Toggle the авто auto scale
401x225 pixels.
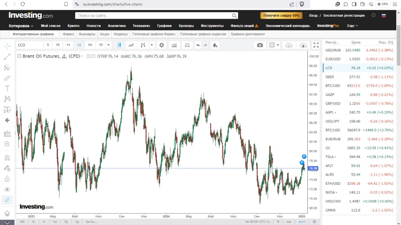point(302,222)
